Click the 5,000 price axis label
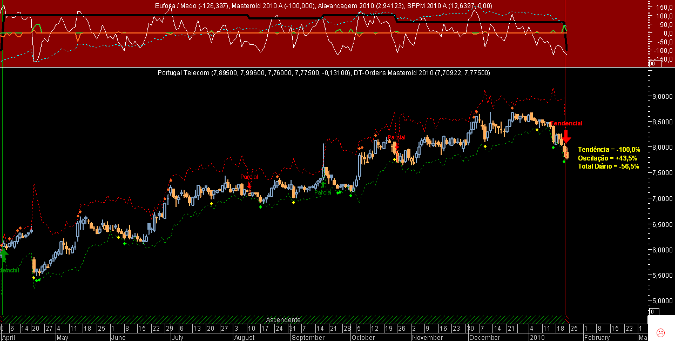Image resolution: width=675 pixels, height=341 pixels. (x=663, y=301)
